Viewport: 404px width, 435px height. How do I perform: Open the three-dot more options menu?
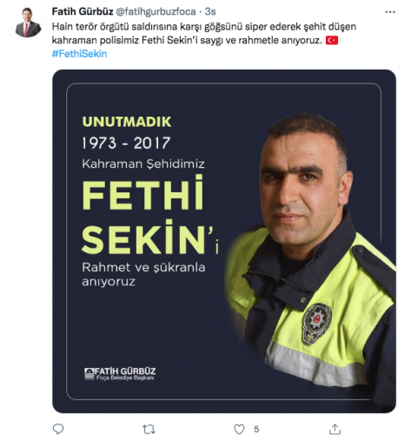[390, 12]
